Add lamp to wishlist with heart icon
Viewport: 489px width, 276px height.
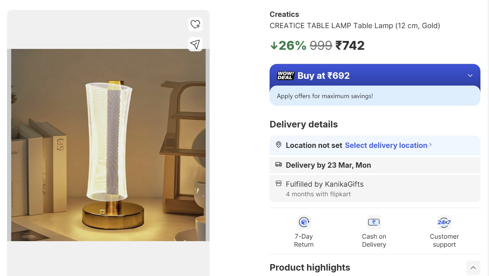(x=195, y=24)
